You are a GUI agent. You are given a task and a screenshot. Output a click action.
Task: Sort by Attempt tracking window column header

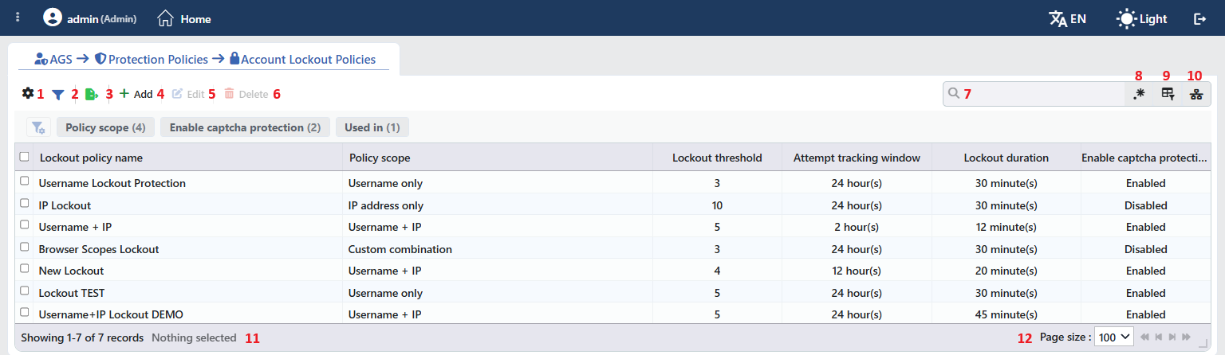(857, 158)
